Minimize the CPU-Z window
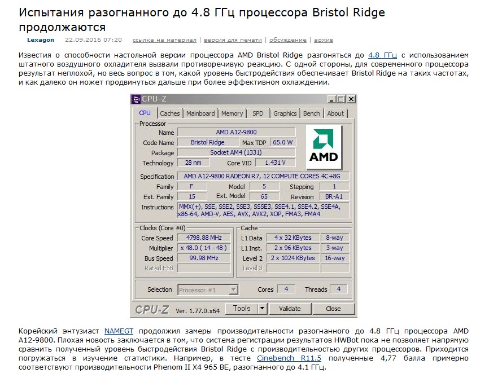 (x=331, y=99)
